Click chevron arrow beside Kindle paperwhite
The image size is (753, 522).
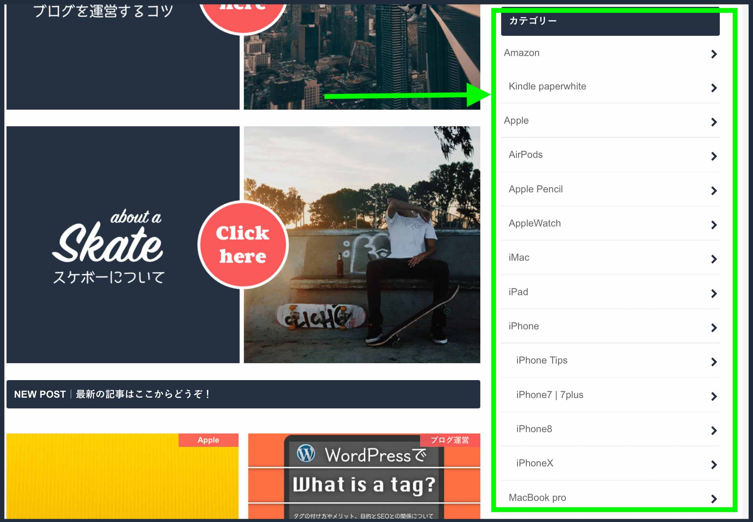point(714,88)
